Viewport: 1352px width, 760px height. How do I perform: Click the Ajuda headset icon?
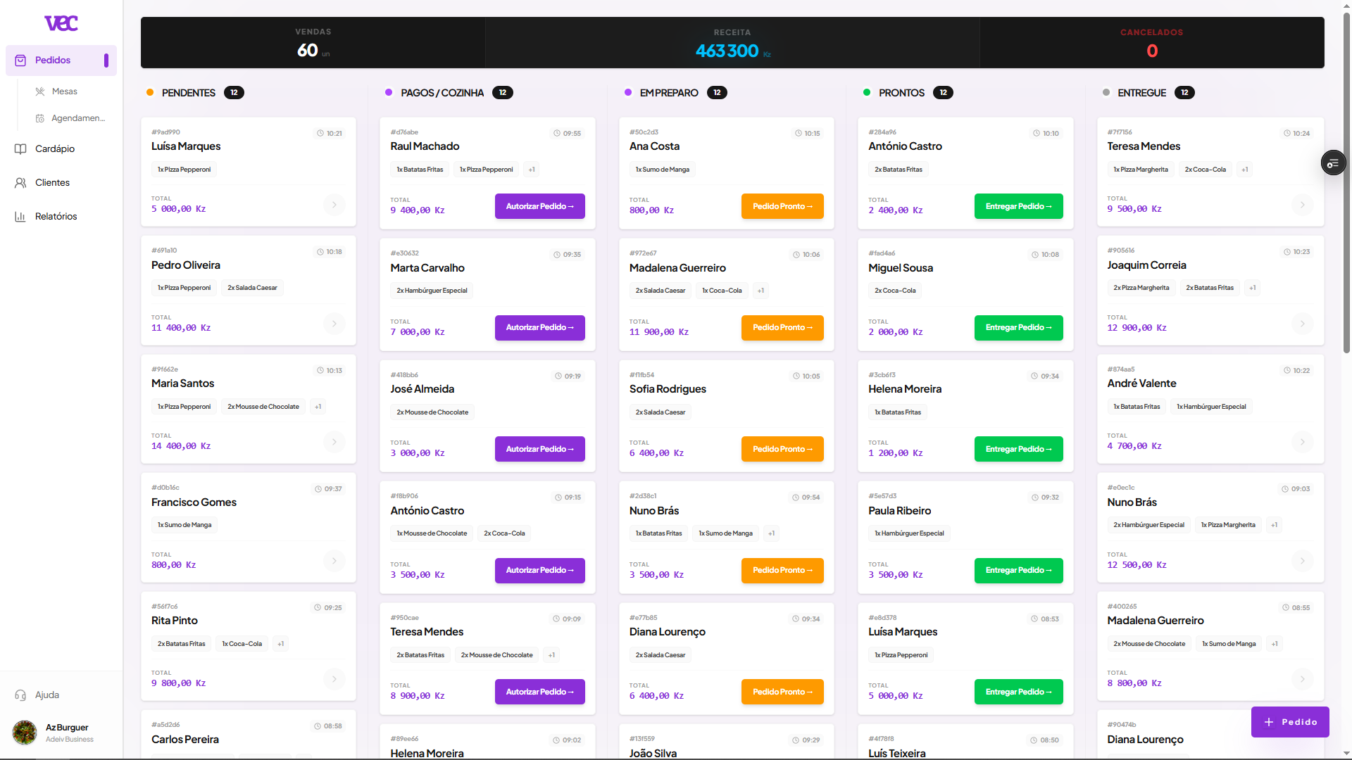(20, 695)
